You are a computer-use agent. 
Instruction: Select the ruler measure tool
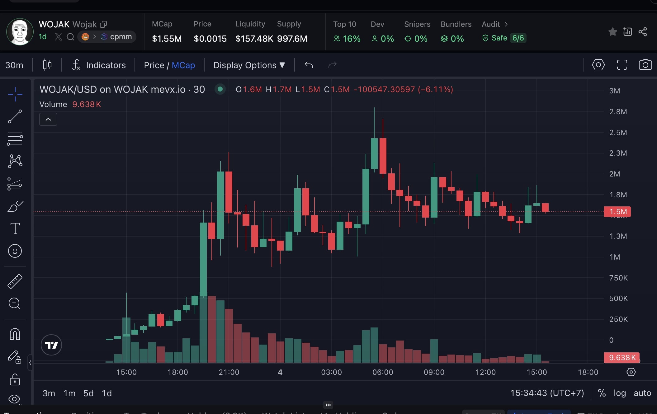click(15, 281)
